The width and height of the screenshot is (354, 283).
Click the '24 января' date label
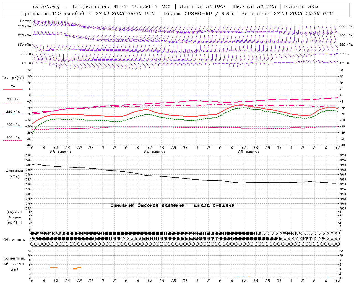pos(154,152)
